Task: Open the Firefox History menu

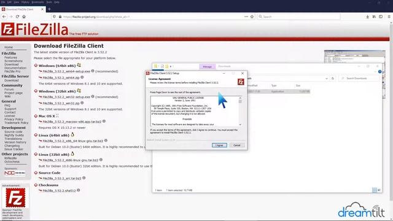Action: click(x=25, y=2)
